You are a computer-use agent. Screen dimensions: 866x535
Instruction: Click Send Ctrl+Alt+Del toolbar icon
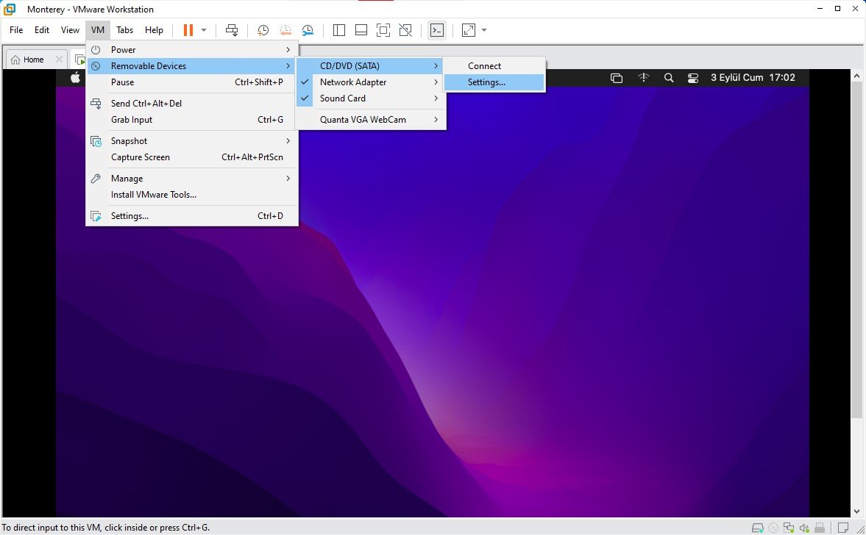[232, 30]
